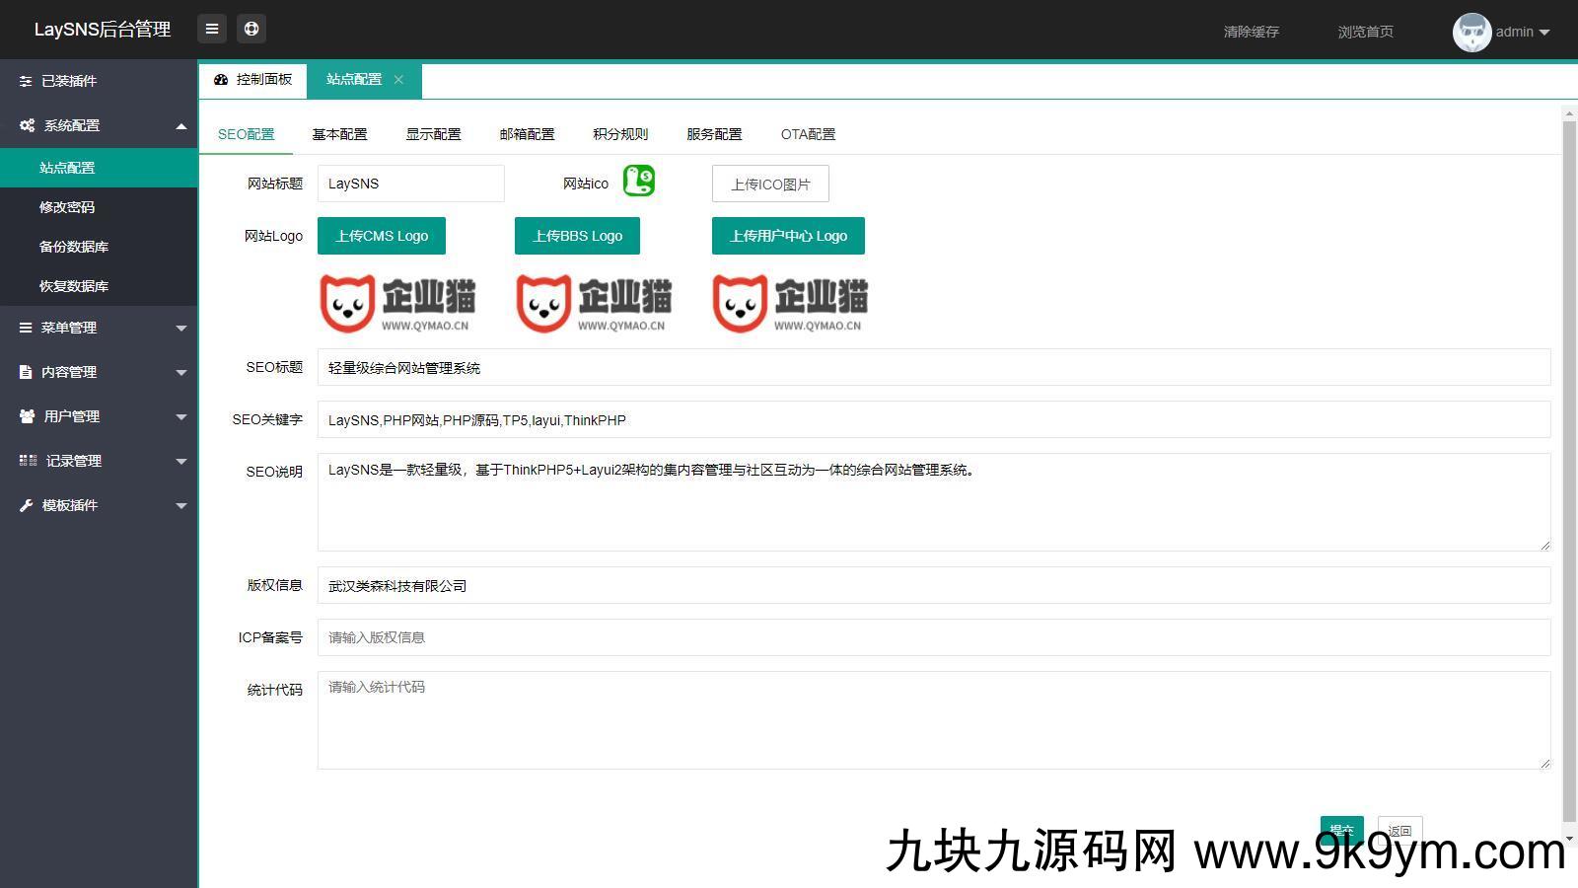1578x888 pixels.
Task: Click the globe icon in header
Action: click(x=251, y=30)
